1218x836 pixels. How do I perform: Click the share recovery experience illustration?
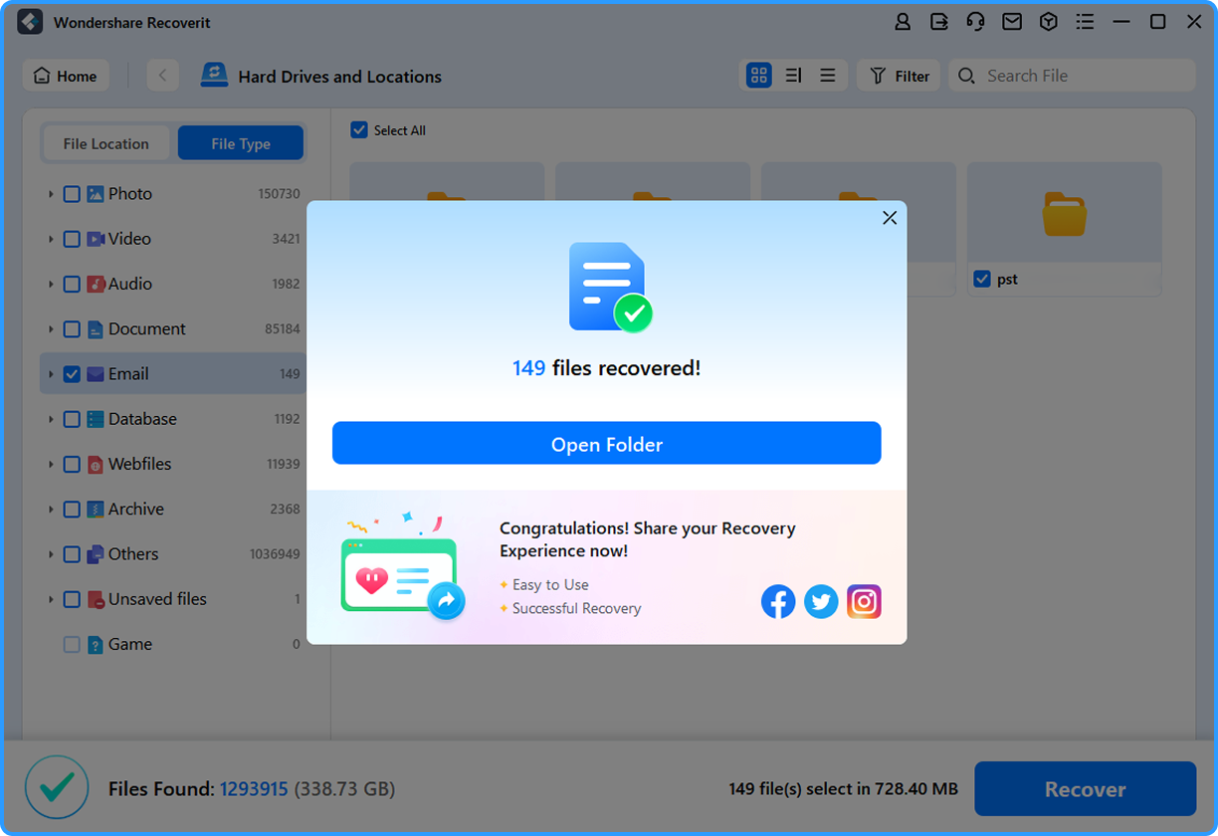[x=402, y=568]
